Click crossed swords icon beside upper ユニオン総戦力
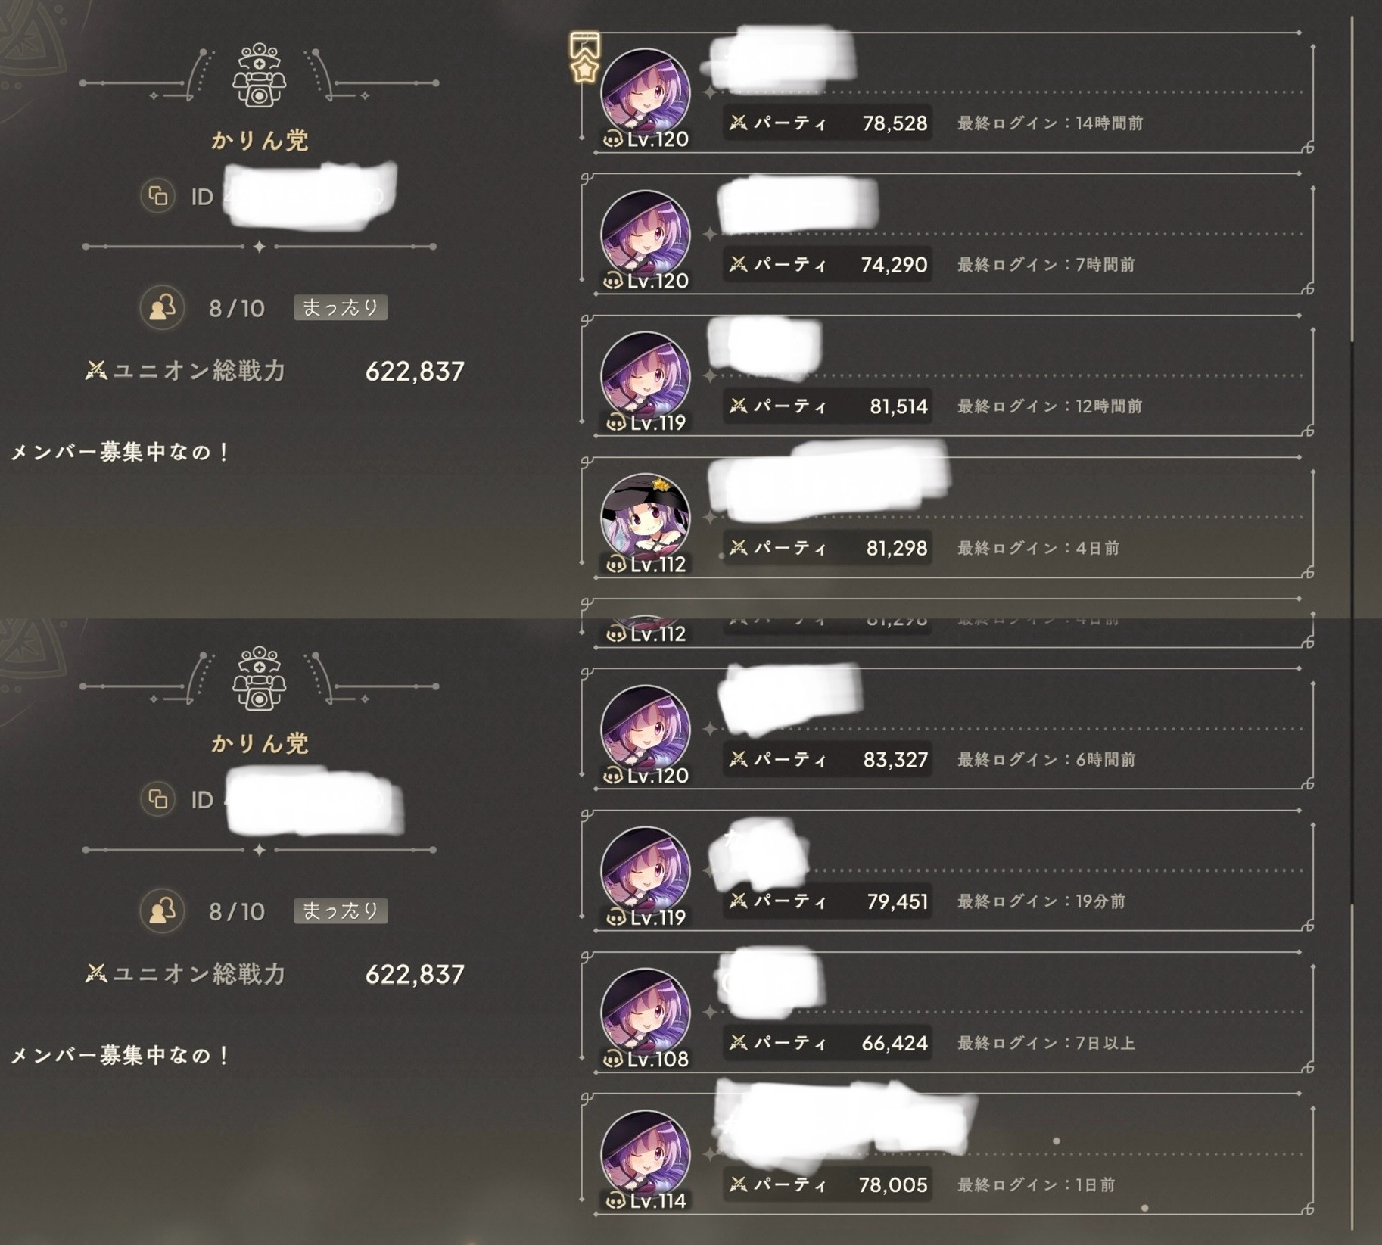Image resolution: width=1382 pixels, height=1245 pixels. coord(96,371)
